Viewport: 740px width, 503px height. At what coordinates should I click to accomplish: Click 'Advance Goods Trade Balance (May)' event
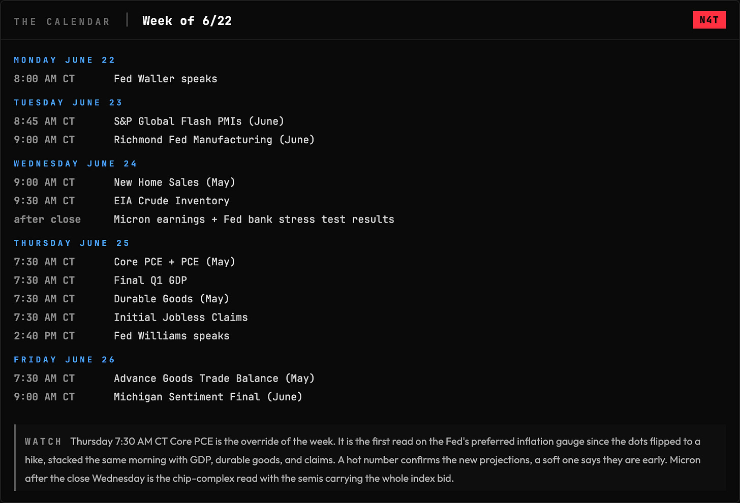pyautogui.click(x=214, y=379)
